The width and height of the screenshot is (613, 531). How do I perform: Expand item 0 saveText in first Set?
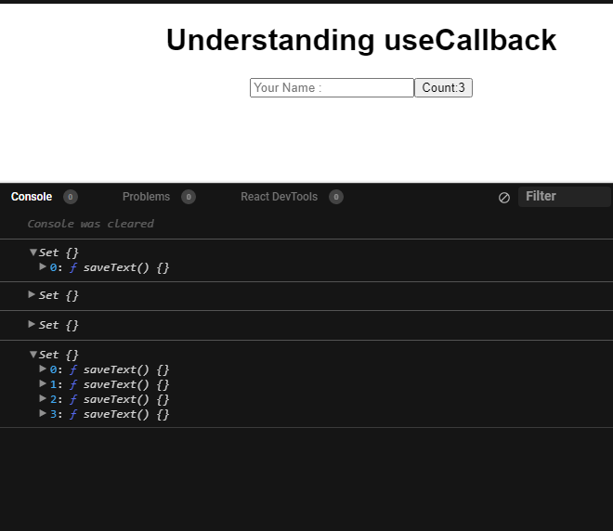tap(43, 267)
